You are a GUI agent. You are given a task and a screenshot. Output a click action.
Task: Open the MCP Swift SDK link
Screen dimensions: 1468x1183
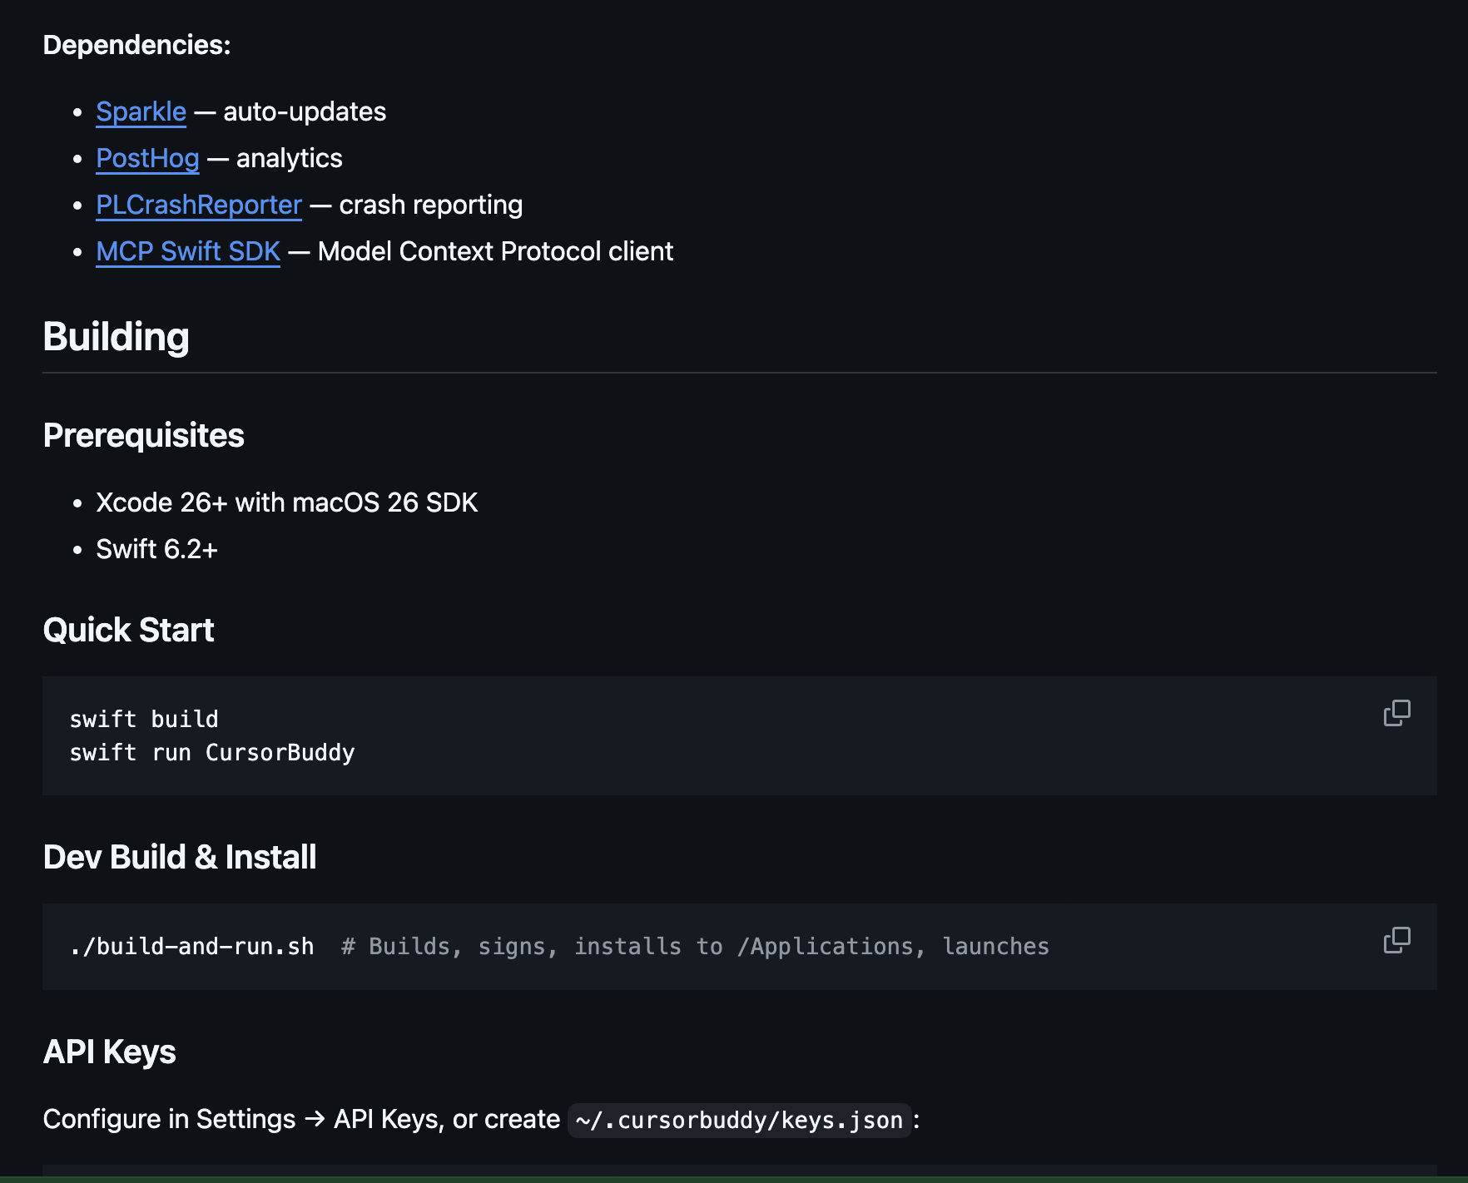coord(188,251)
